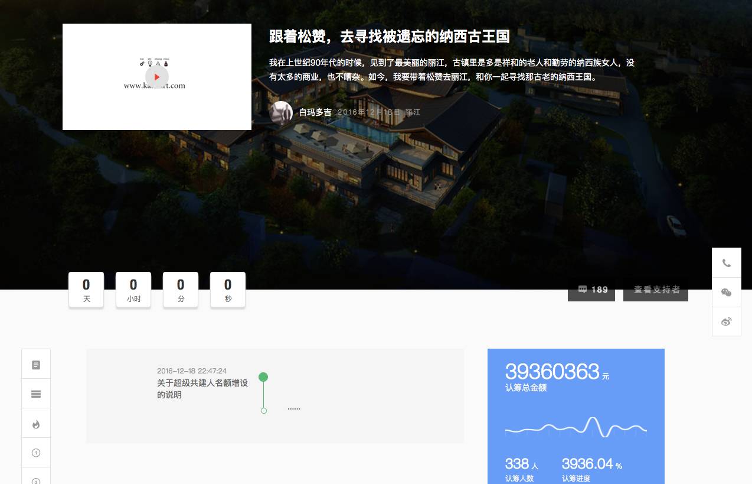
Task: Click the 查看支持者 button
Action: pyautogui.click(x=656, y=290)
